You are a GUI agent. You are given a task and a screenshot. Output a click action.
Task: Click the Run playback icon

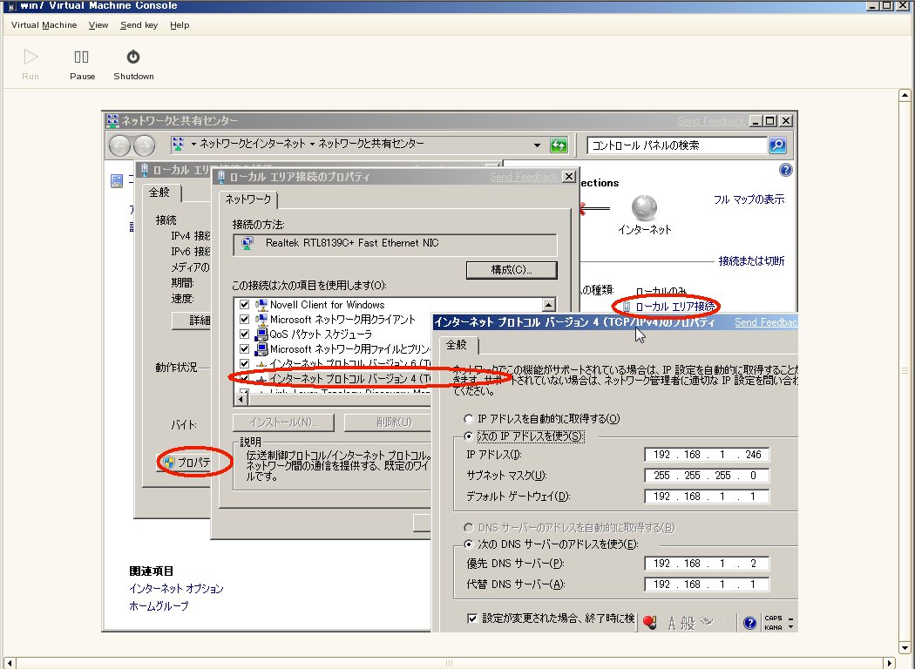30,57
